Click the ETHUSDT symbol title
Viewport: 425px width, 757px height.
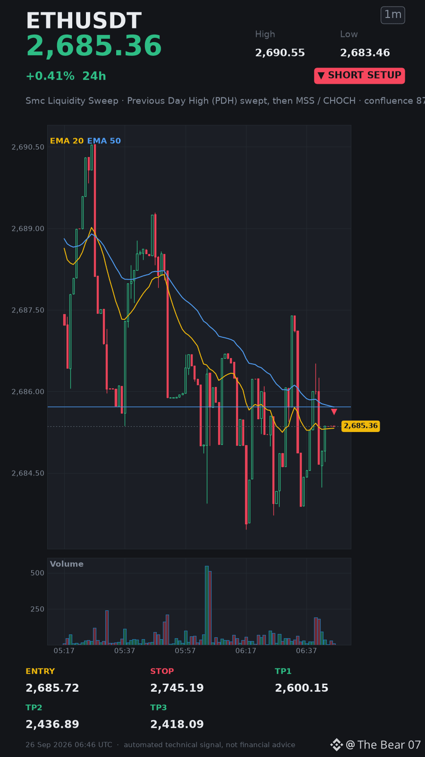click(84, 21)
